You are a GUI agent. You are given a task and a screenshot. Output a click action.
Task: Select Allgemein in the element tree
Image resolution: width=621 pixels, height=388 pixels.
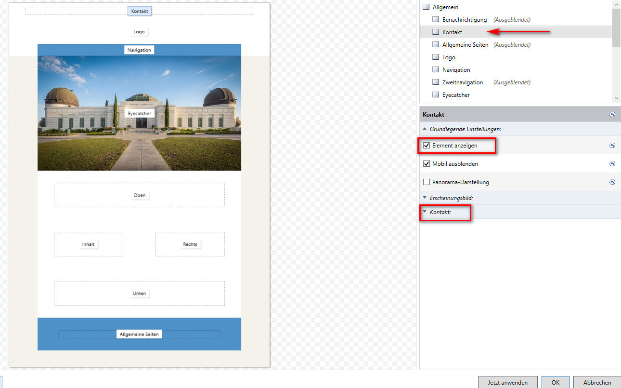tap(445, 7)
